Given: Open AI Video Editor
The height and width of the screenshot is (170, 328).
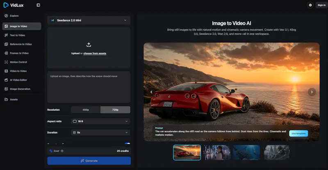Looking at the screenshot, I should pos(22,80).
